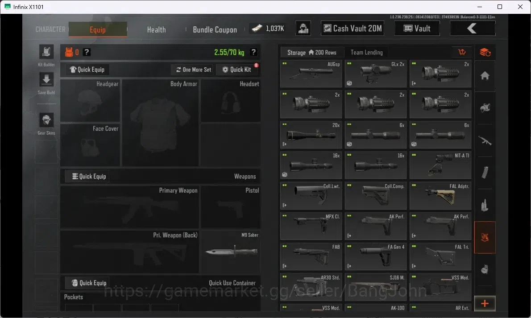Select the ammo bullets category icon
This screenshot has height=318, width=531.
click(x=485, y=205)
